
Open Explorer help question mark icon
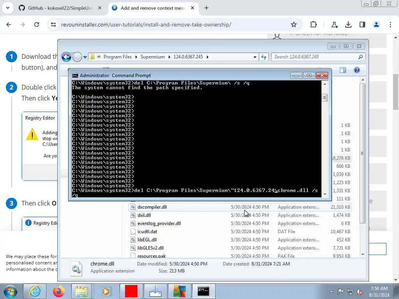pyautogui.click(x=357, y=70)
